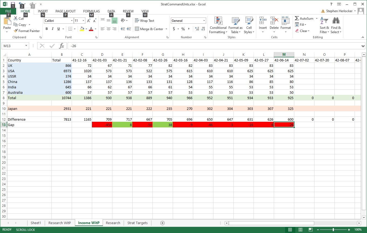Click the Decrease Indent icon

point(123,29)
